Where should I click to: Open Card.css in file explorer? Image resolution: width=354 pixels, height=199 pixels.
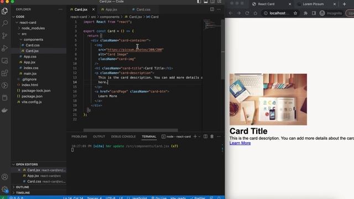[33, 45]
